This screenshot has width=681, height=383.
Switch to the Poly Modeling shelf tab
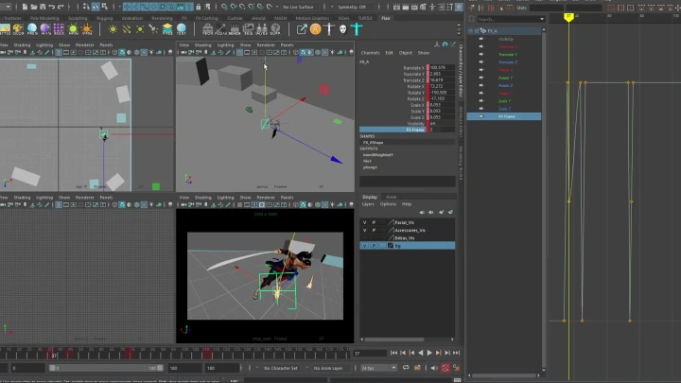pyautogui.click(x=44, y=18)
